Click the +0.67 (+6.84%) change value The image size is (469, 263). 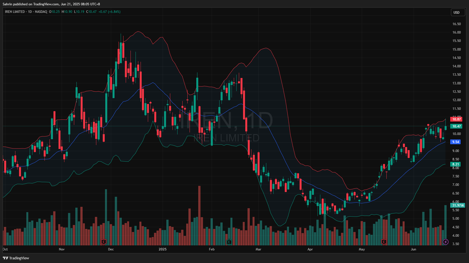(109, 12)
